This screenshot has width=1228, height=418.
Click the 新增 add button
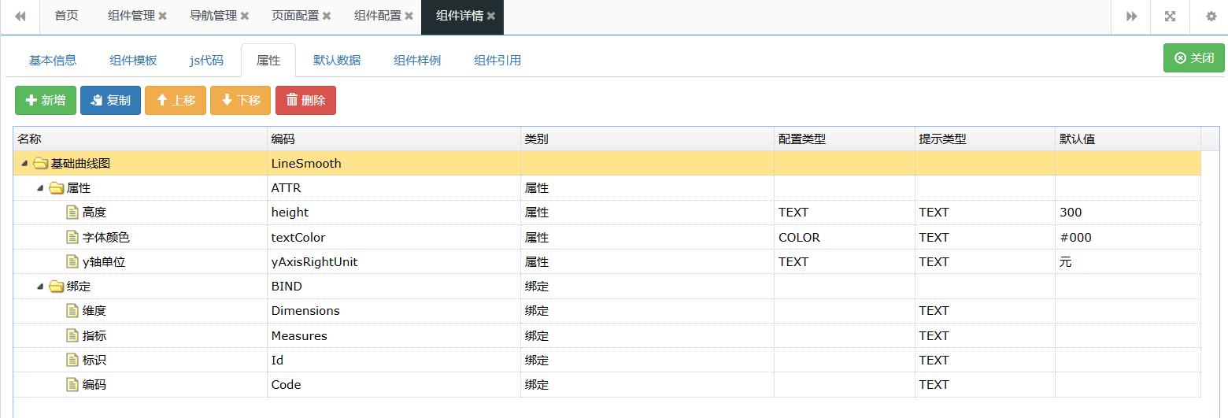click(x=46, y=100)
